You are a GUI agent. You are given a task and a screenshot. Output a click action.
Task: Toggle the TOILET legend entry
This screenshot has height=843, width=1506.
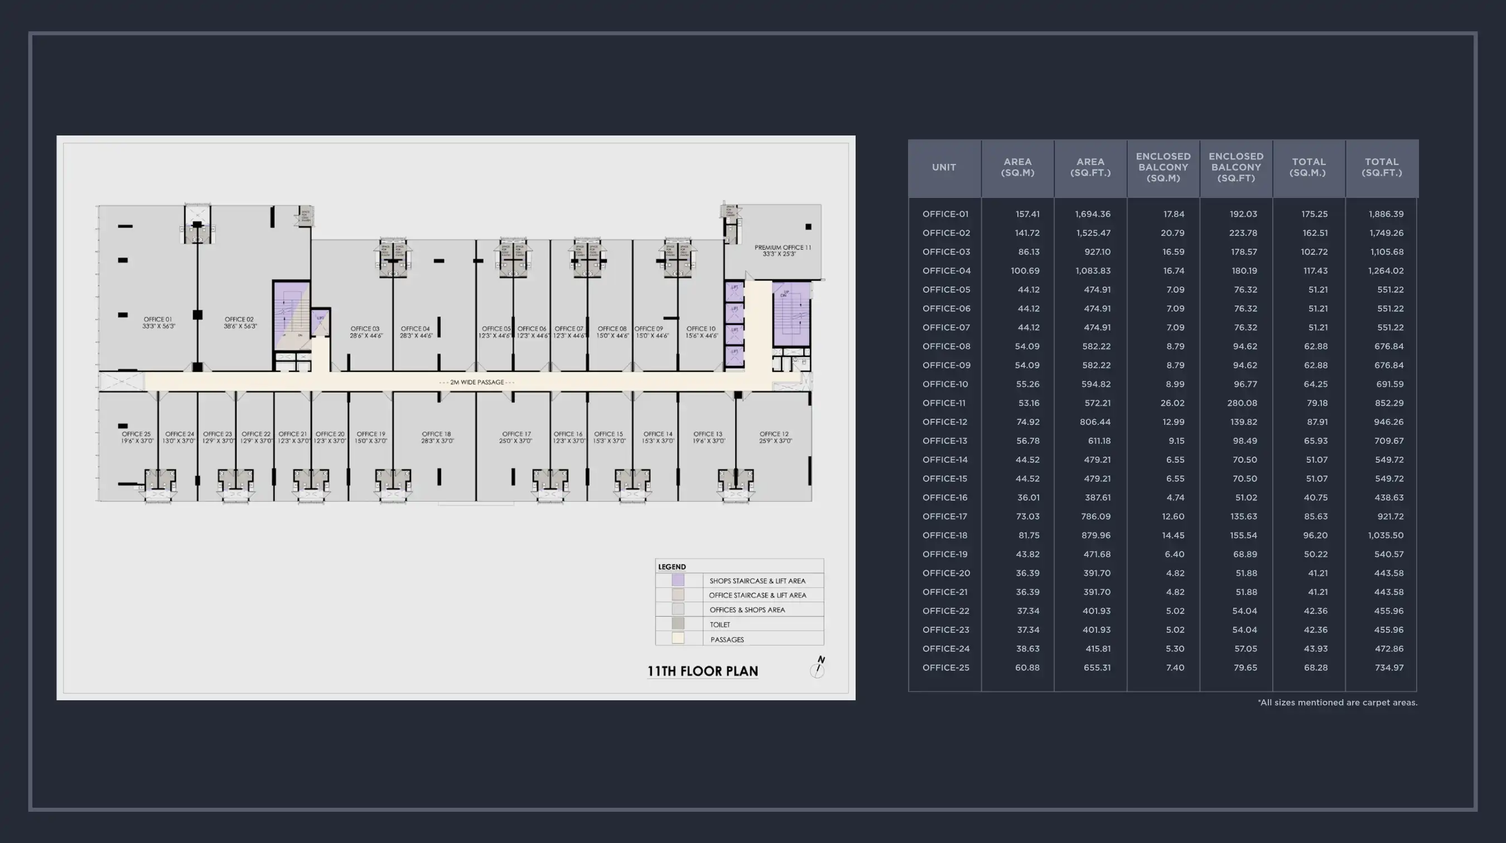(719, 624)
